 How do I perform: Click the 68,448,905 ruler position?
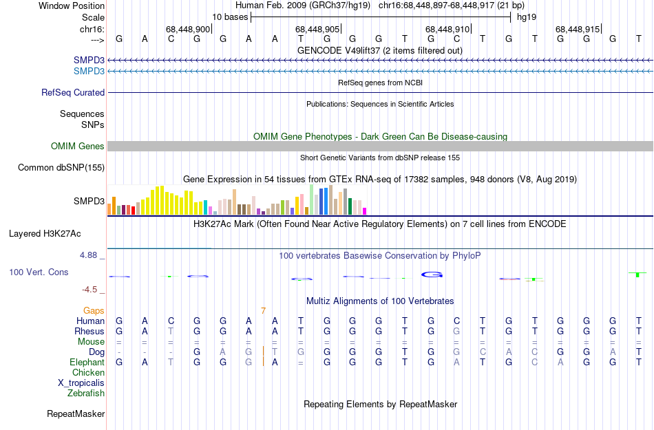[317, 29]
